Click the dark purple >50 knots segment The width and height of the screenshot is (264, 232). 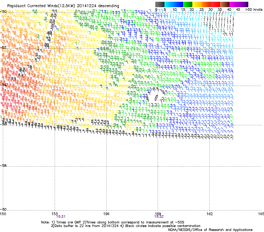tap(247, 4)
